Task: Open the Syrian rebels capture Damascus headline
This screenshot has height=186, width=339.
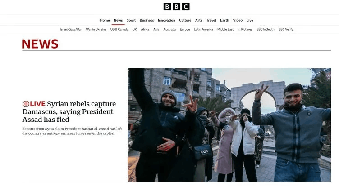Action: click(69, 111)
